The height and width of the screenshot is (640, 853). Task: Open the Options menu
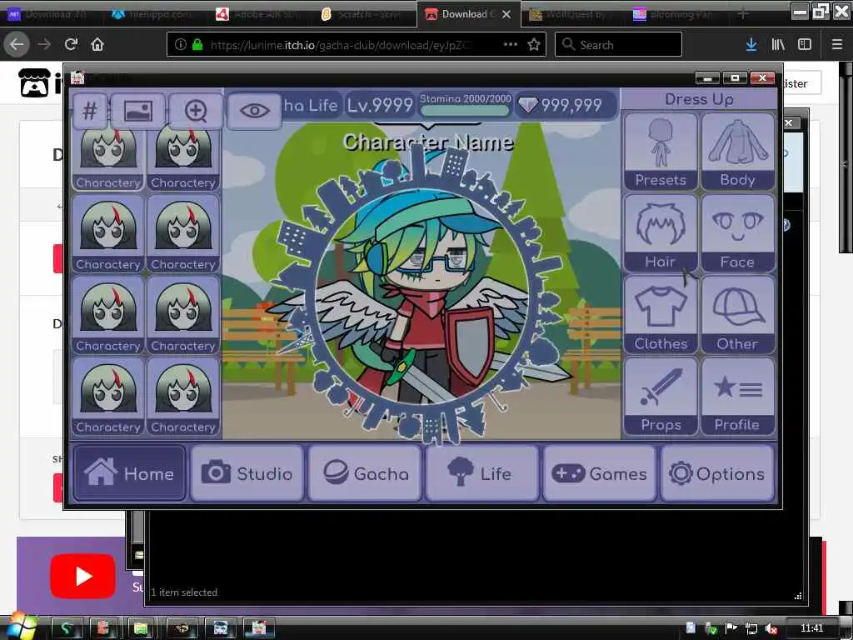click(717, 473)
